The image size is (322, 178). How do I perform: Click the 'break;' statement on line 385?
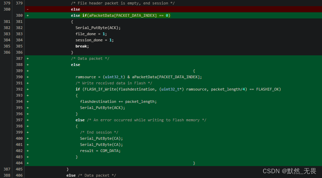point(82,46)
